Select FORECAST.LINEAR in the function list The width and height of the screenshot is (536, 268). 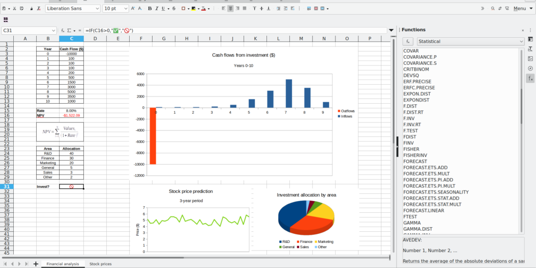[x=424, y=210]
